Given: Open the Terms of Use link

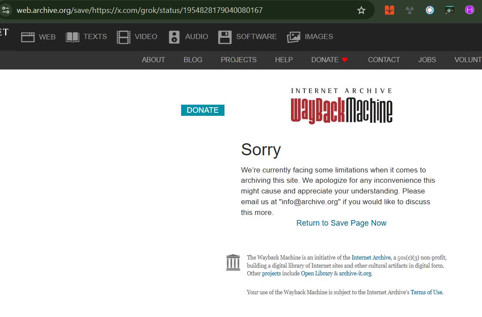Looking at the screenshot, I should (427, 292).
